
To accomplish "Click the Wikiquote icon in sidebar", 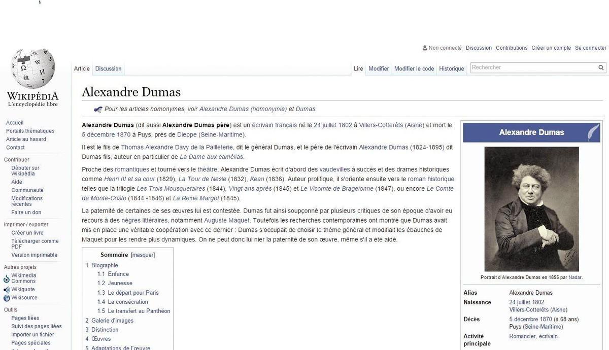I will [7, 290].
